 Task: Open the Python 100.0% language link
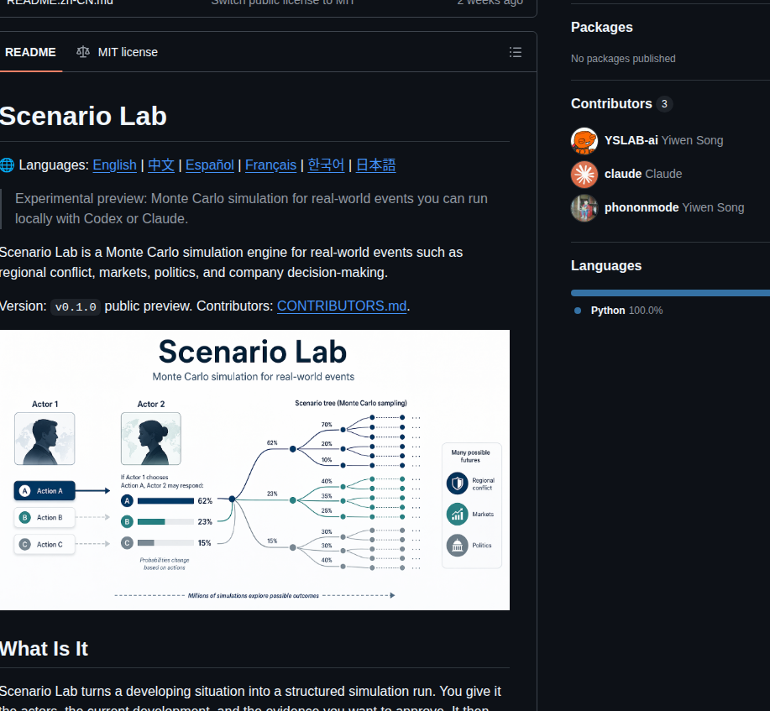626,311
